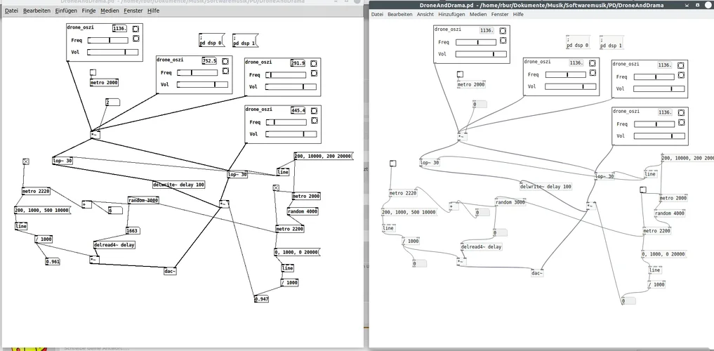Open the Hinzufügen menu in the right window

pos(451,15)
